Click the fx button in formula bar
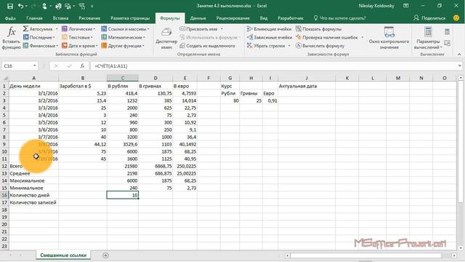 coord(82,66)
